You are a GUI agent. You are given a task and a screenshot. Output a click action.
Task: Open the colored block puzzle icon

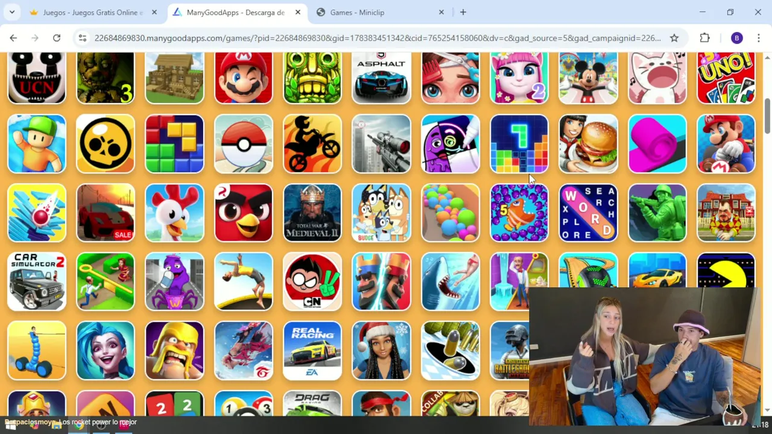pos(174,144)
